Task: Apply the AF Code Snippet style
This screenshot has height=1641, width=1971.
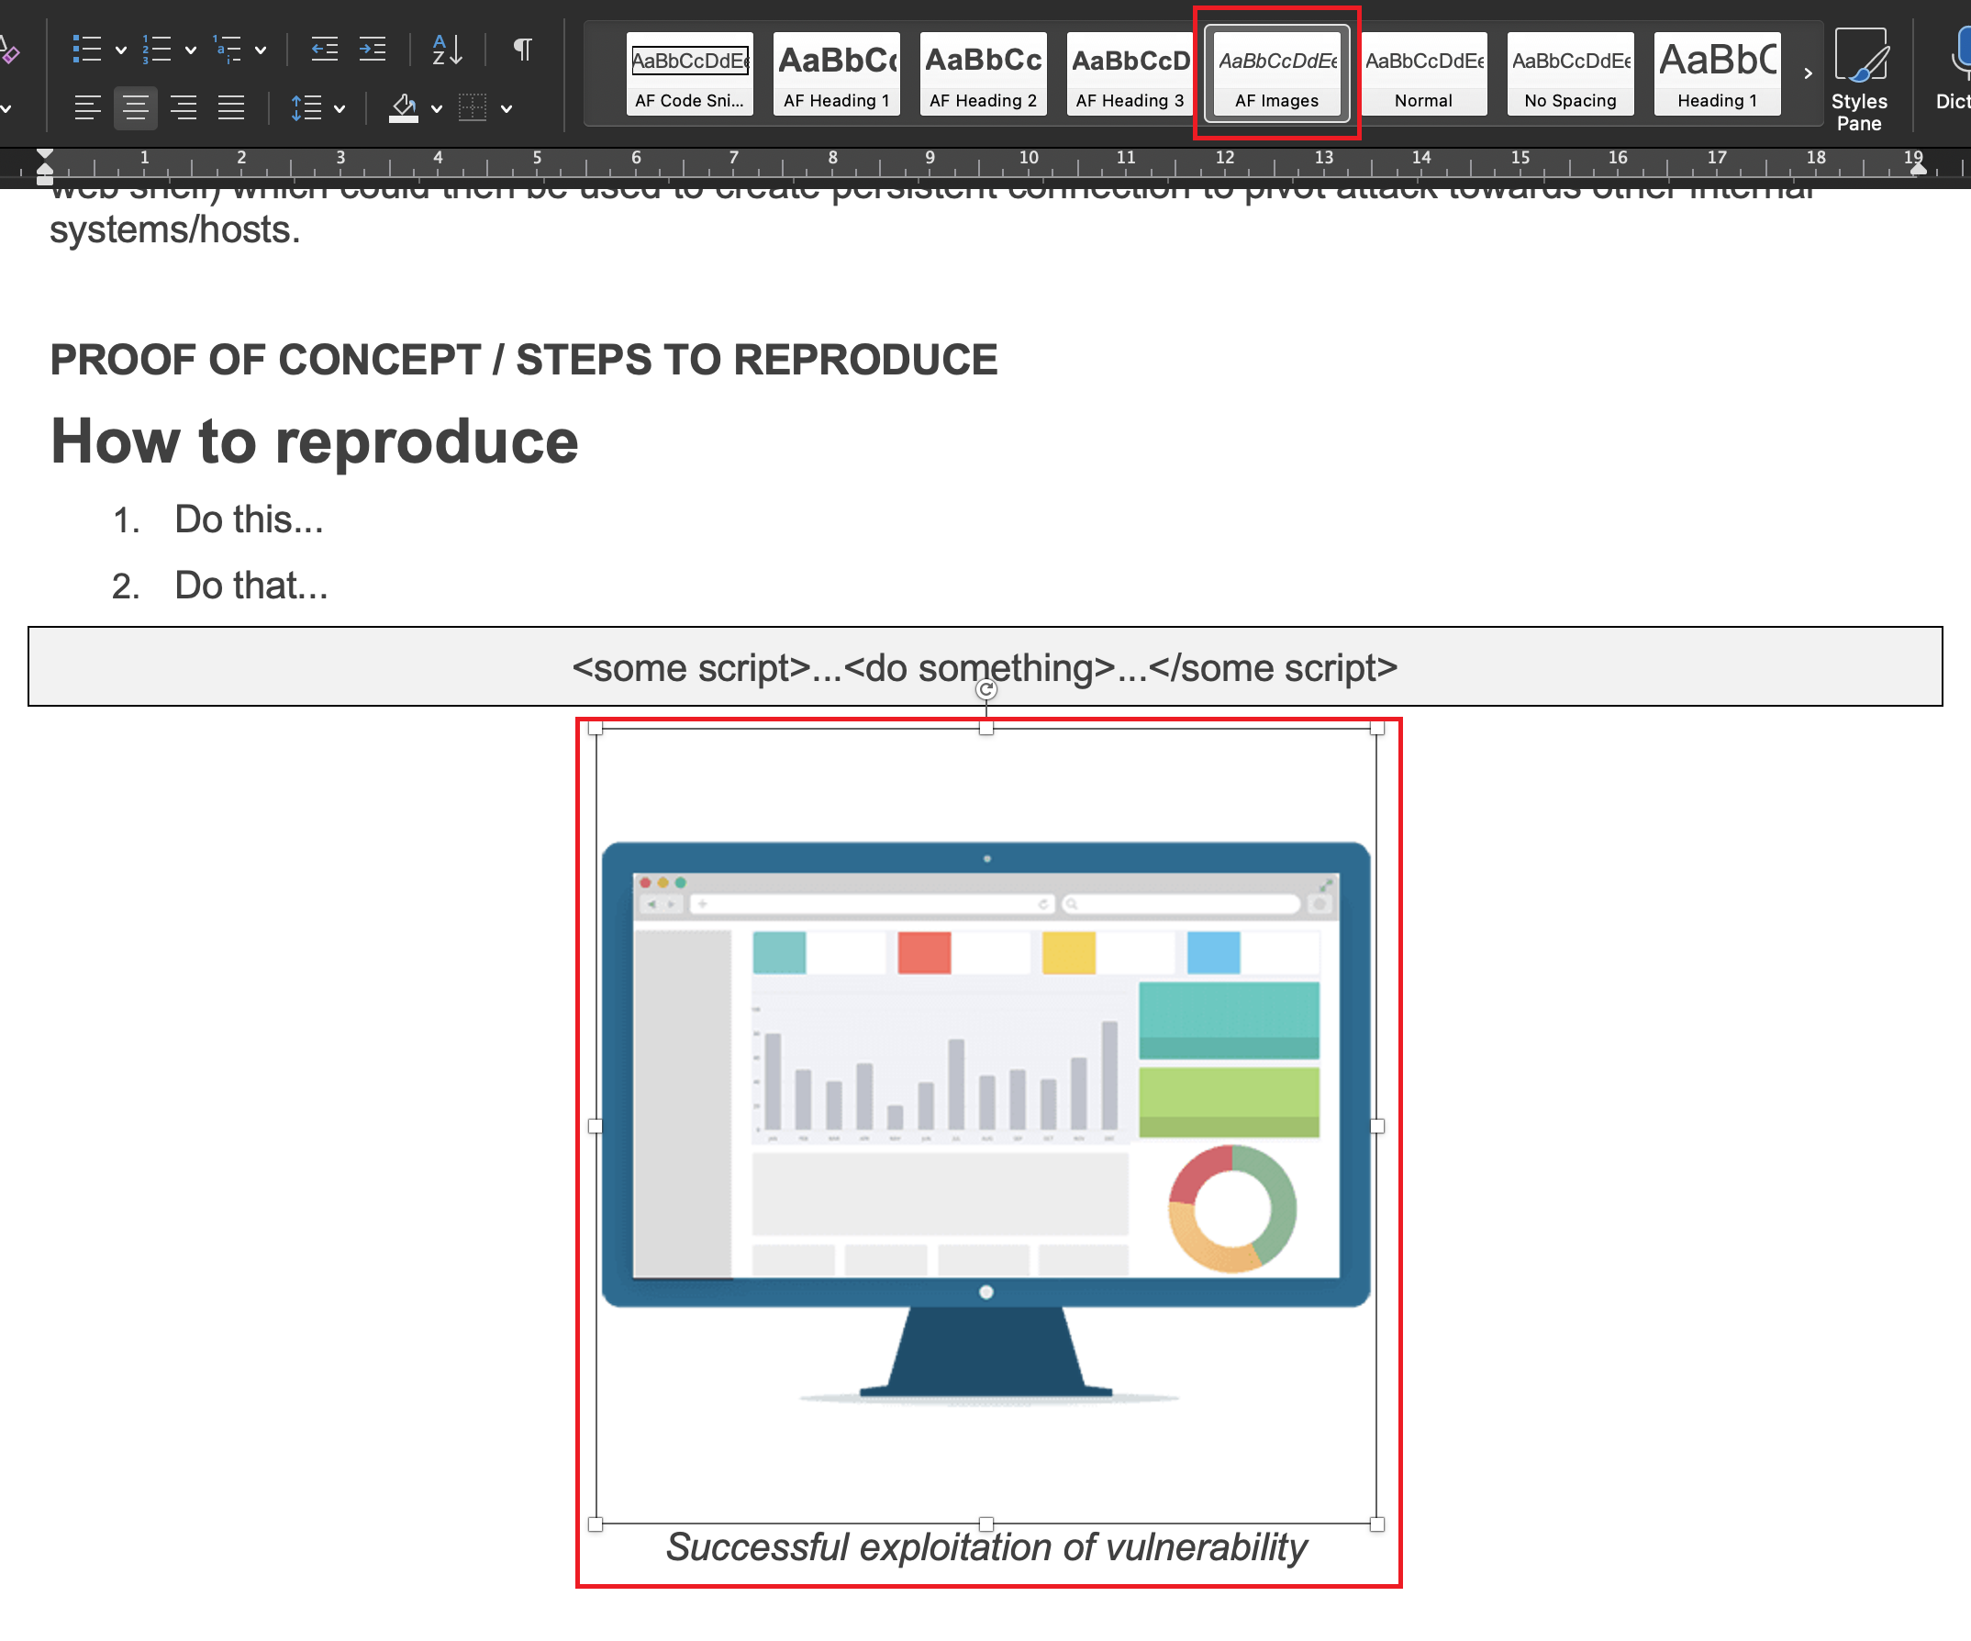Action: (690, 73)
